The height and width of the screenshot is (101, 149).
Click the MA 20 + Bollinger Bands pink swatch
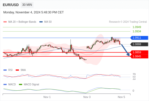click(x=5, y=22)
